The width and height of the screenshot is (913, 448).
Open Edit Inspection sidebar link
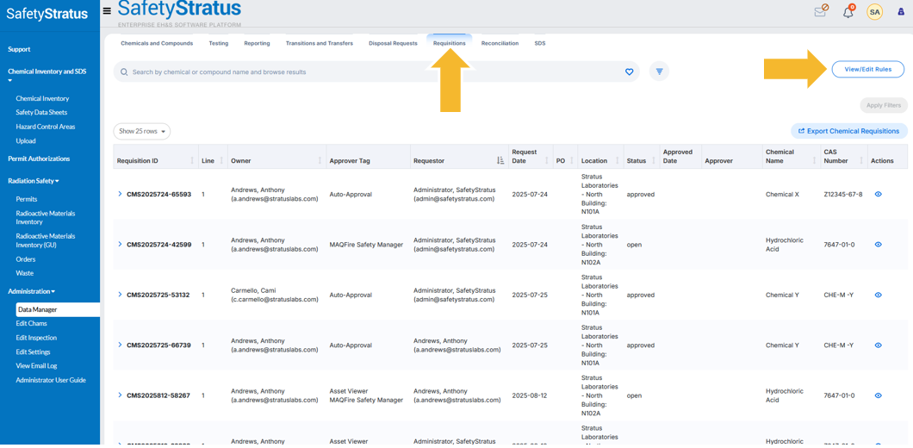[36, 338]
